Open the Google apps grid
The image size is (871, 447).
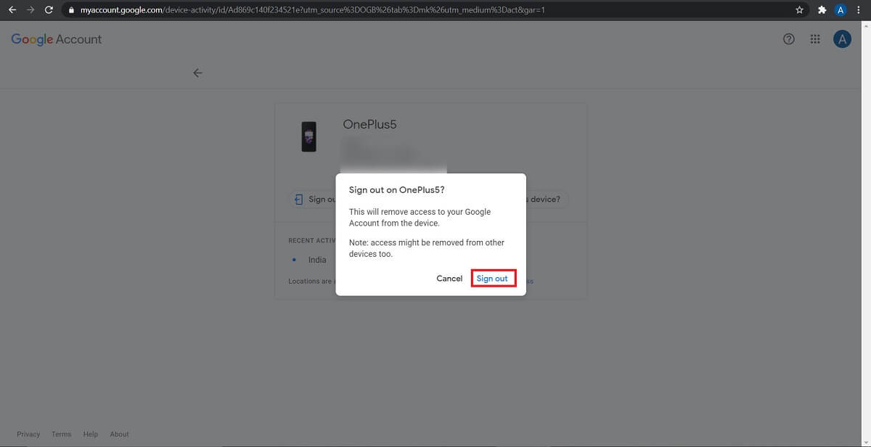point(815,39)
